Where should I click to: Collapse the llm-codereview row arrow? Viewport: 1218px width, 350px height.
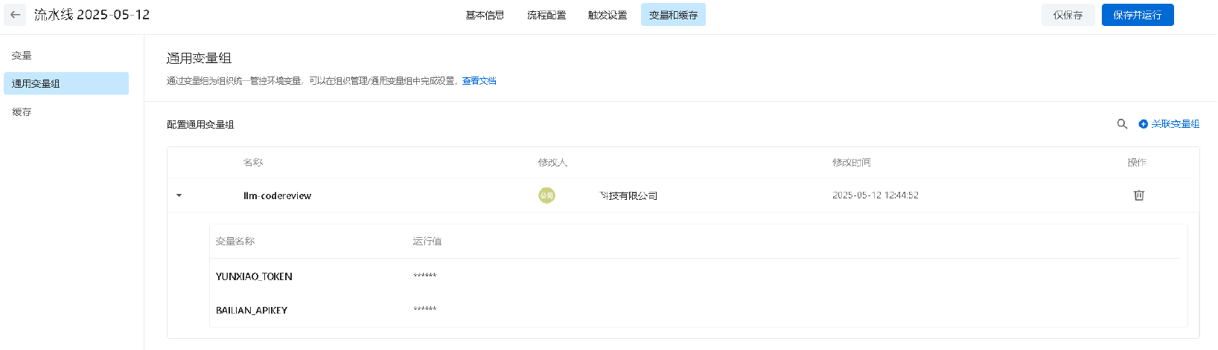179,195
